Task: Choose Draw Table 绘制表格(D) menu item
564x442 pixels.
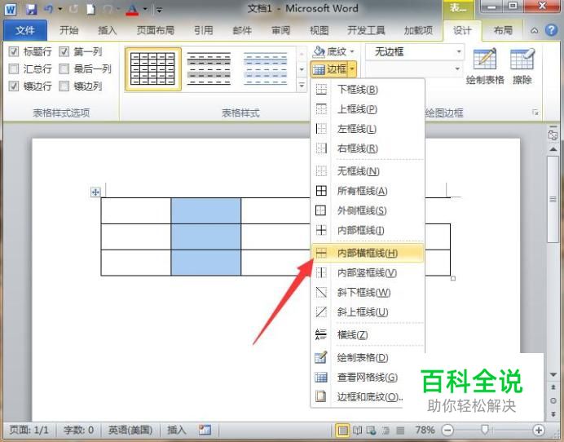Action: point(368,358)
